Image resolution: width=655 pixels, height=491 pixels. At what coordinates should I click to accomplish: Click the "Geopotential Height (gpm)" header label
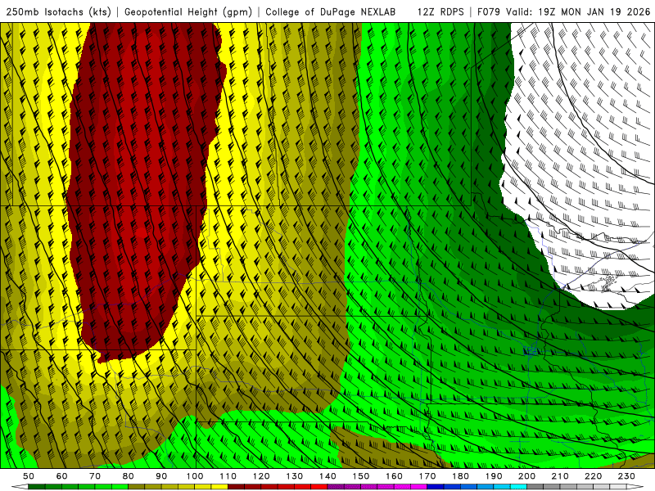(x=188, y=11)
